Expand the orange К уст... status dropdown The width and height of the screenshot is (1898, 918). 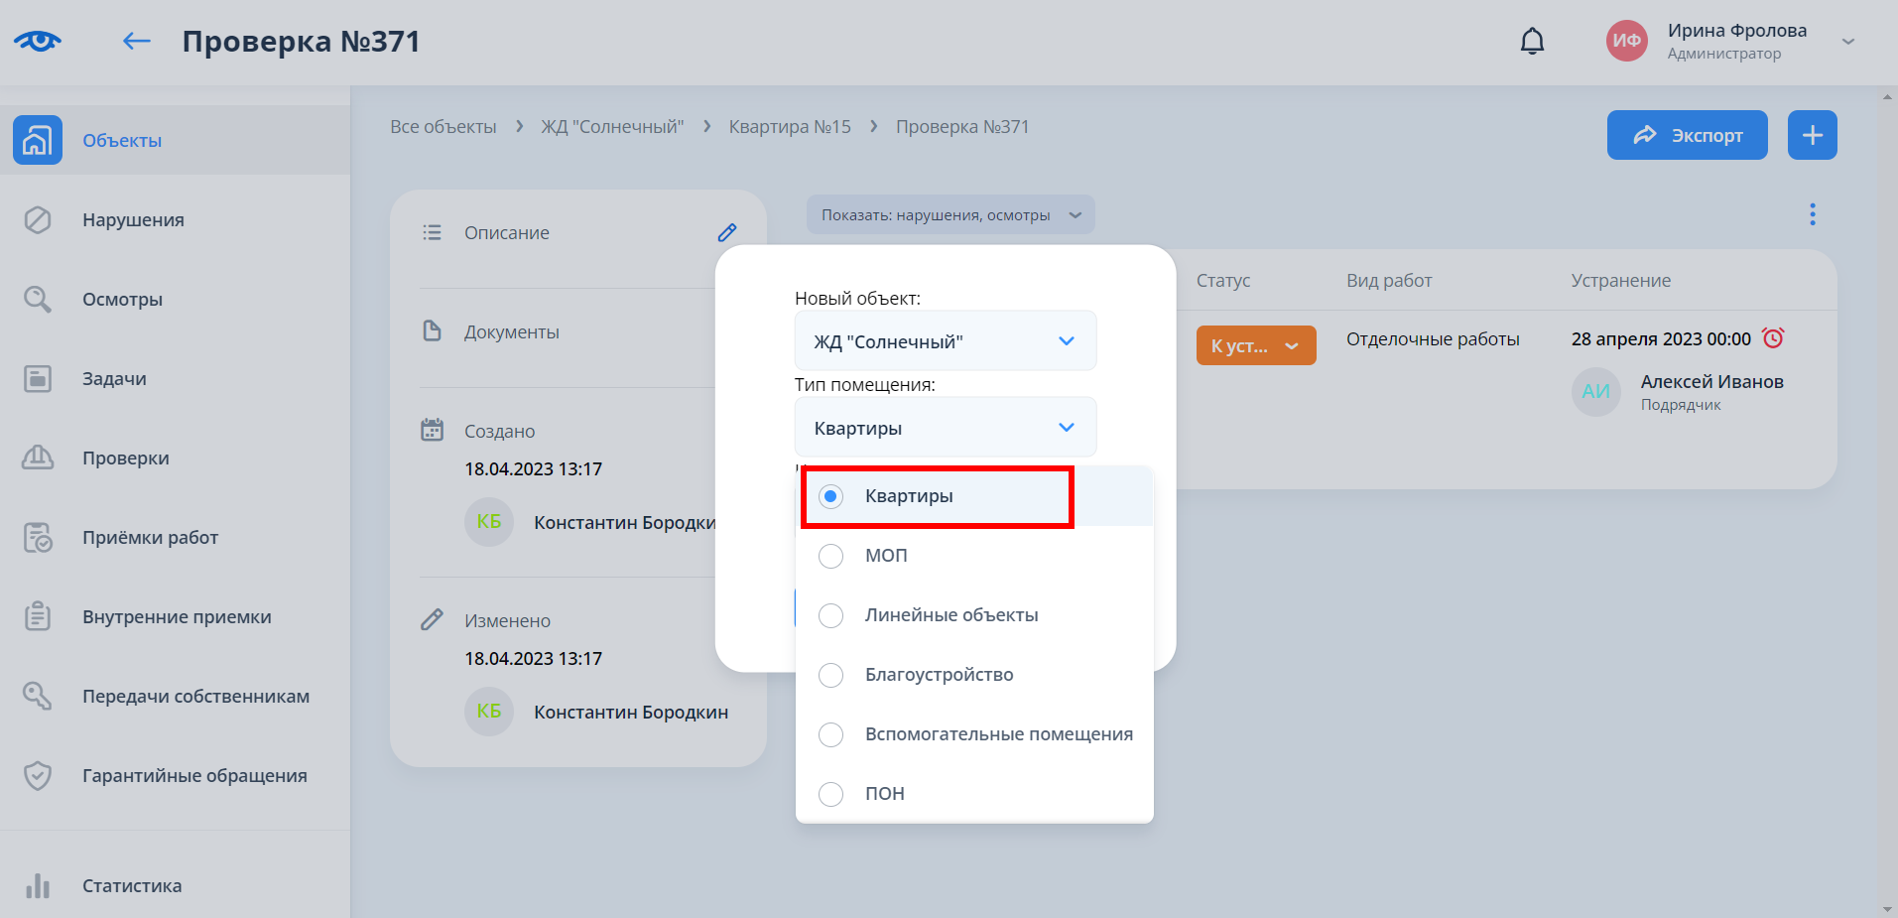pos(1255,346)
